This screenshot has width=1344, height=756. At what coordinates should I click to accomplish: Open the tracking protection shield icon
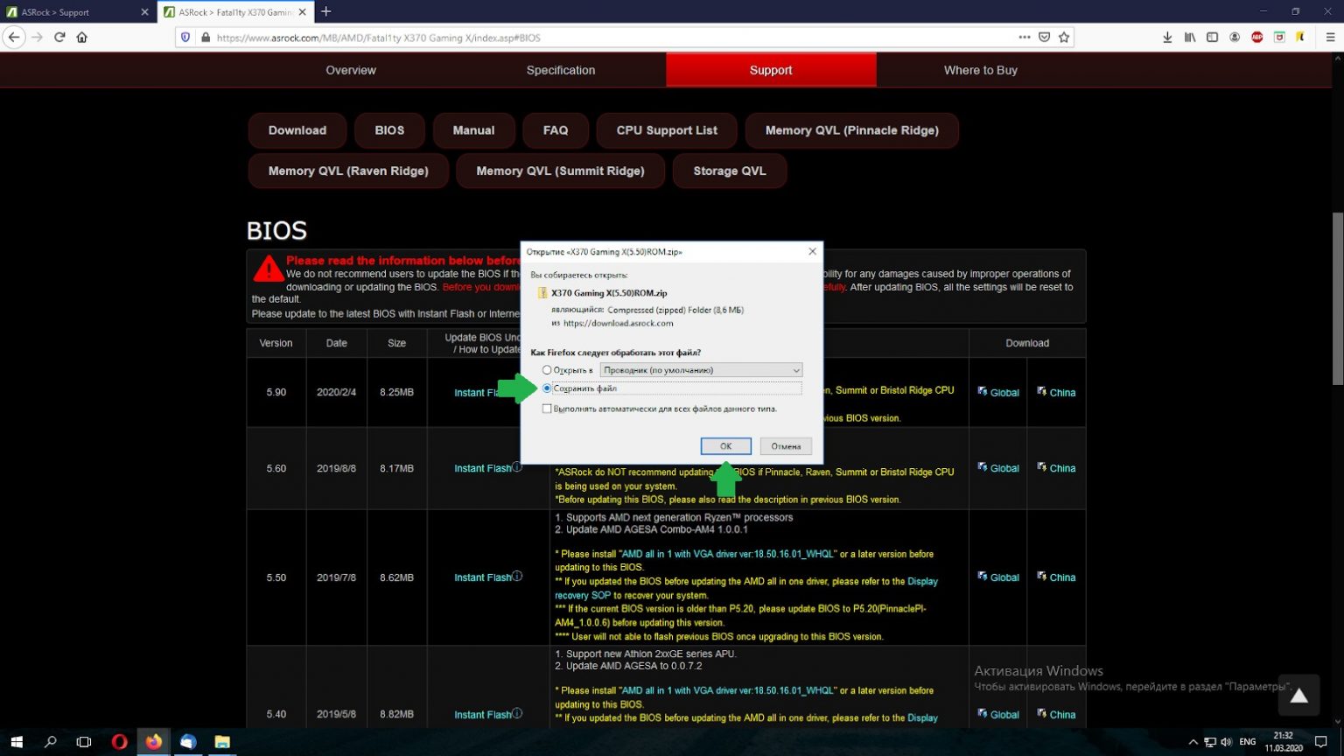point(185,38)
